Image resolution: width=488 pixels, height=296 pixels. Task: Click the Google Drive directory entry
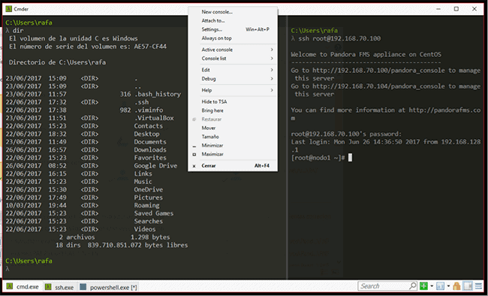(155, 166)
